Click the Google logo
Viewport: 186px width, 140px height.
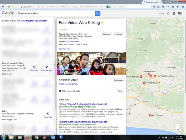pos(8,13)
